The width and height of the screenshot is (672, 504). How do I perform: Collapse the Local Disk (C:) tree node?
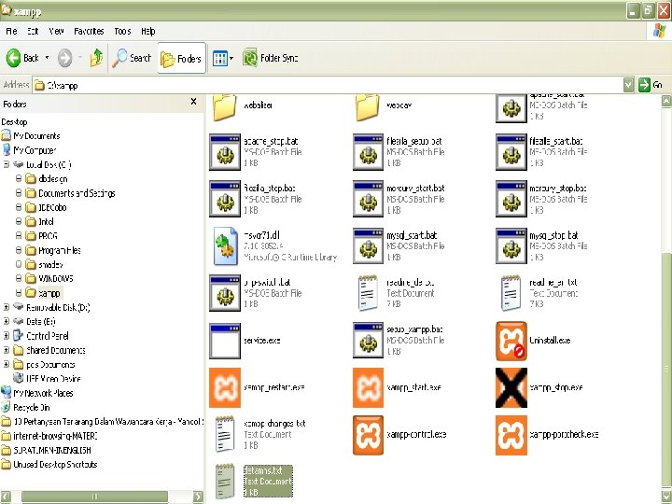[7, 164]
